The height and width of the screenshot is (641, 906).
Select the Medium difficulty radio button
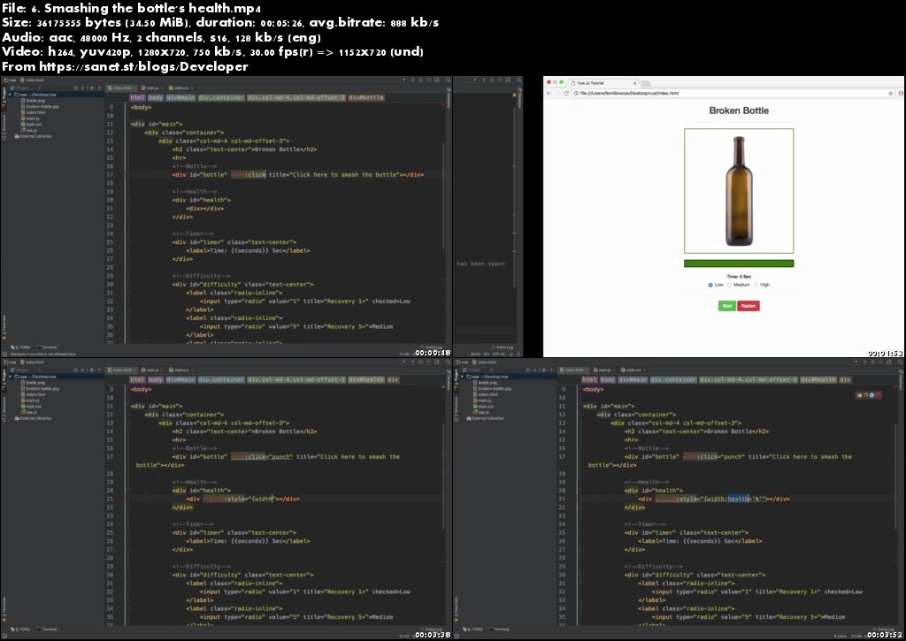tap(729, 285)
